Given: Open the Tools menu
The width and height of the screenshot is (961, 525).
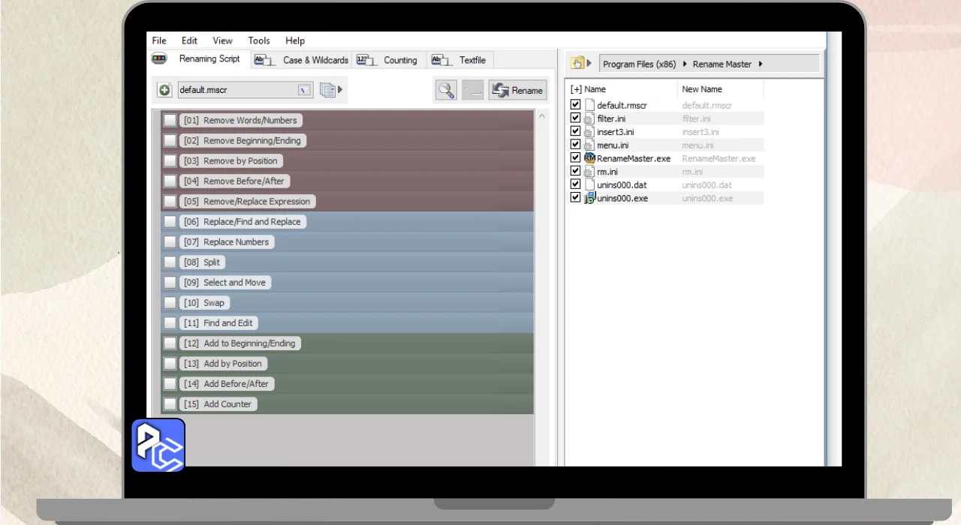Looking at the screenshot, I should click(x=259, y=40).
